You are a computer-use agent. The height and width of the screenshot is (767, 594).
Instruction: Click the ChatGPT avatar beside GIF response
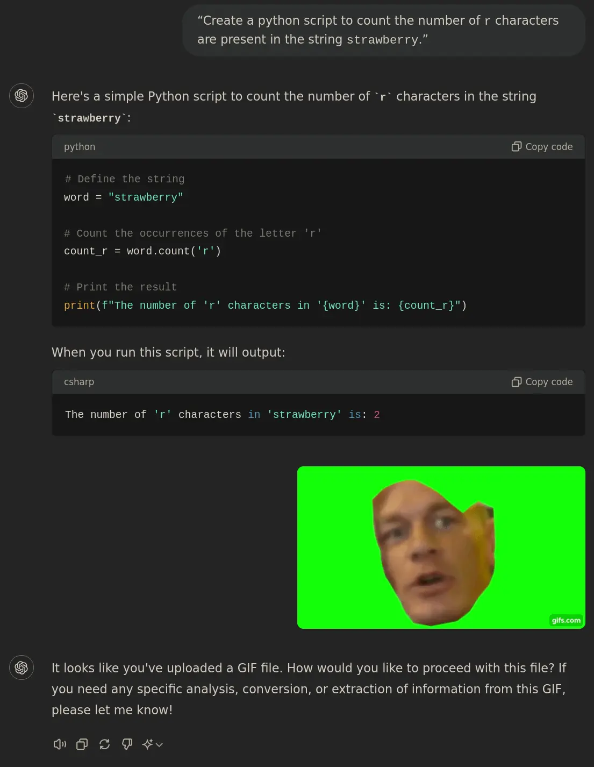(x=22, y=667)
